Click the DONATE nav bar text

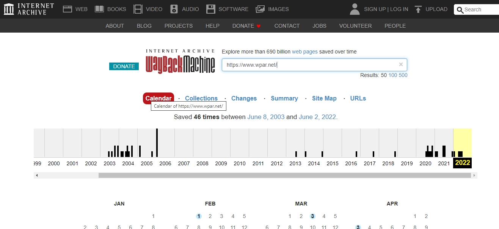243,26
